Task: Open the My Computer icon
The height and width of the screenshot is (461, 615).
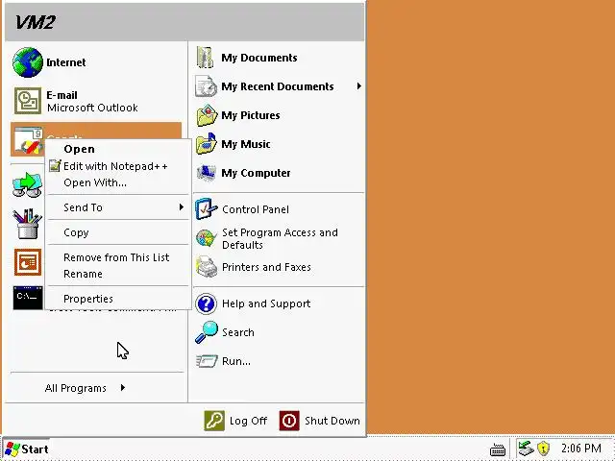Action: [x=207, y=173]
